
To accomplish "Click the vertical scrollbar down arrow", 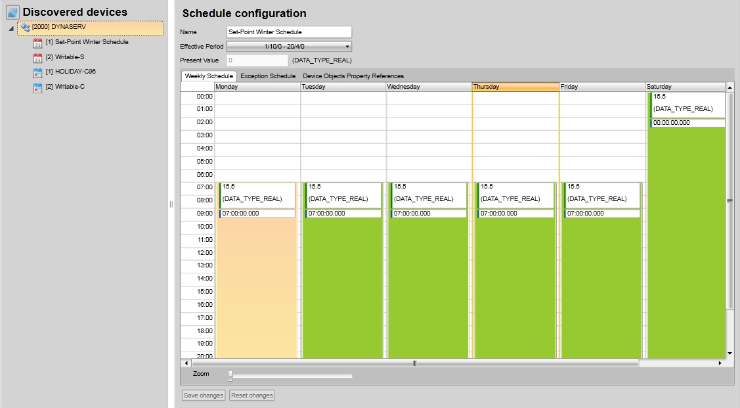I will click(729, 353).
